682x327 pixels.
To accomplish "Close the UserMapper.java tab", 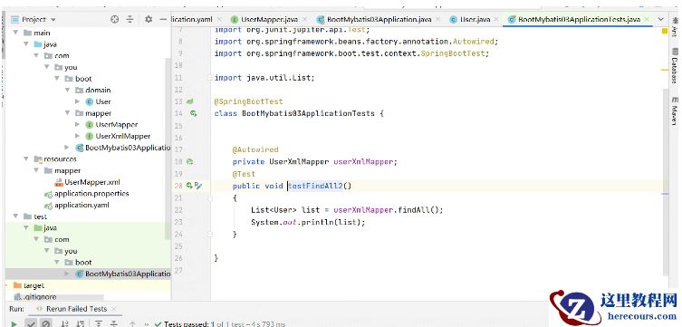I will [304, 20].
